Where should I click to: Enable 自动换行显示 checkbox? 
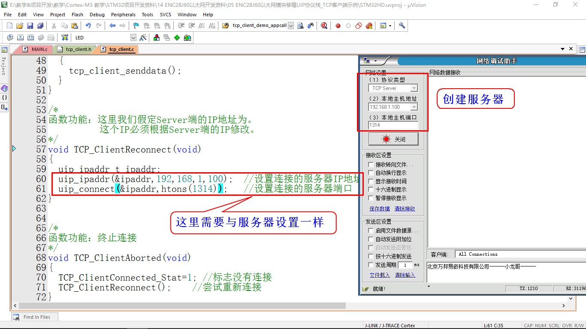tap(371, 173)
